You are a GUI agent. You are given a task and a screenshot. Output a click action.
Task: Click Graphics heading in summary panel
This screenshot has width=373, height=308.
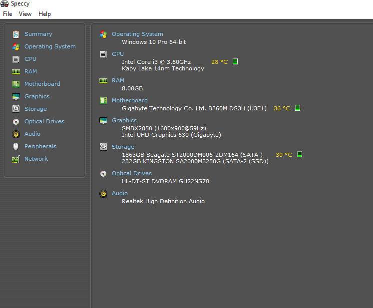tap(124, 120)
